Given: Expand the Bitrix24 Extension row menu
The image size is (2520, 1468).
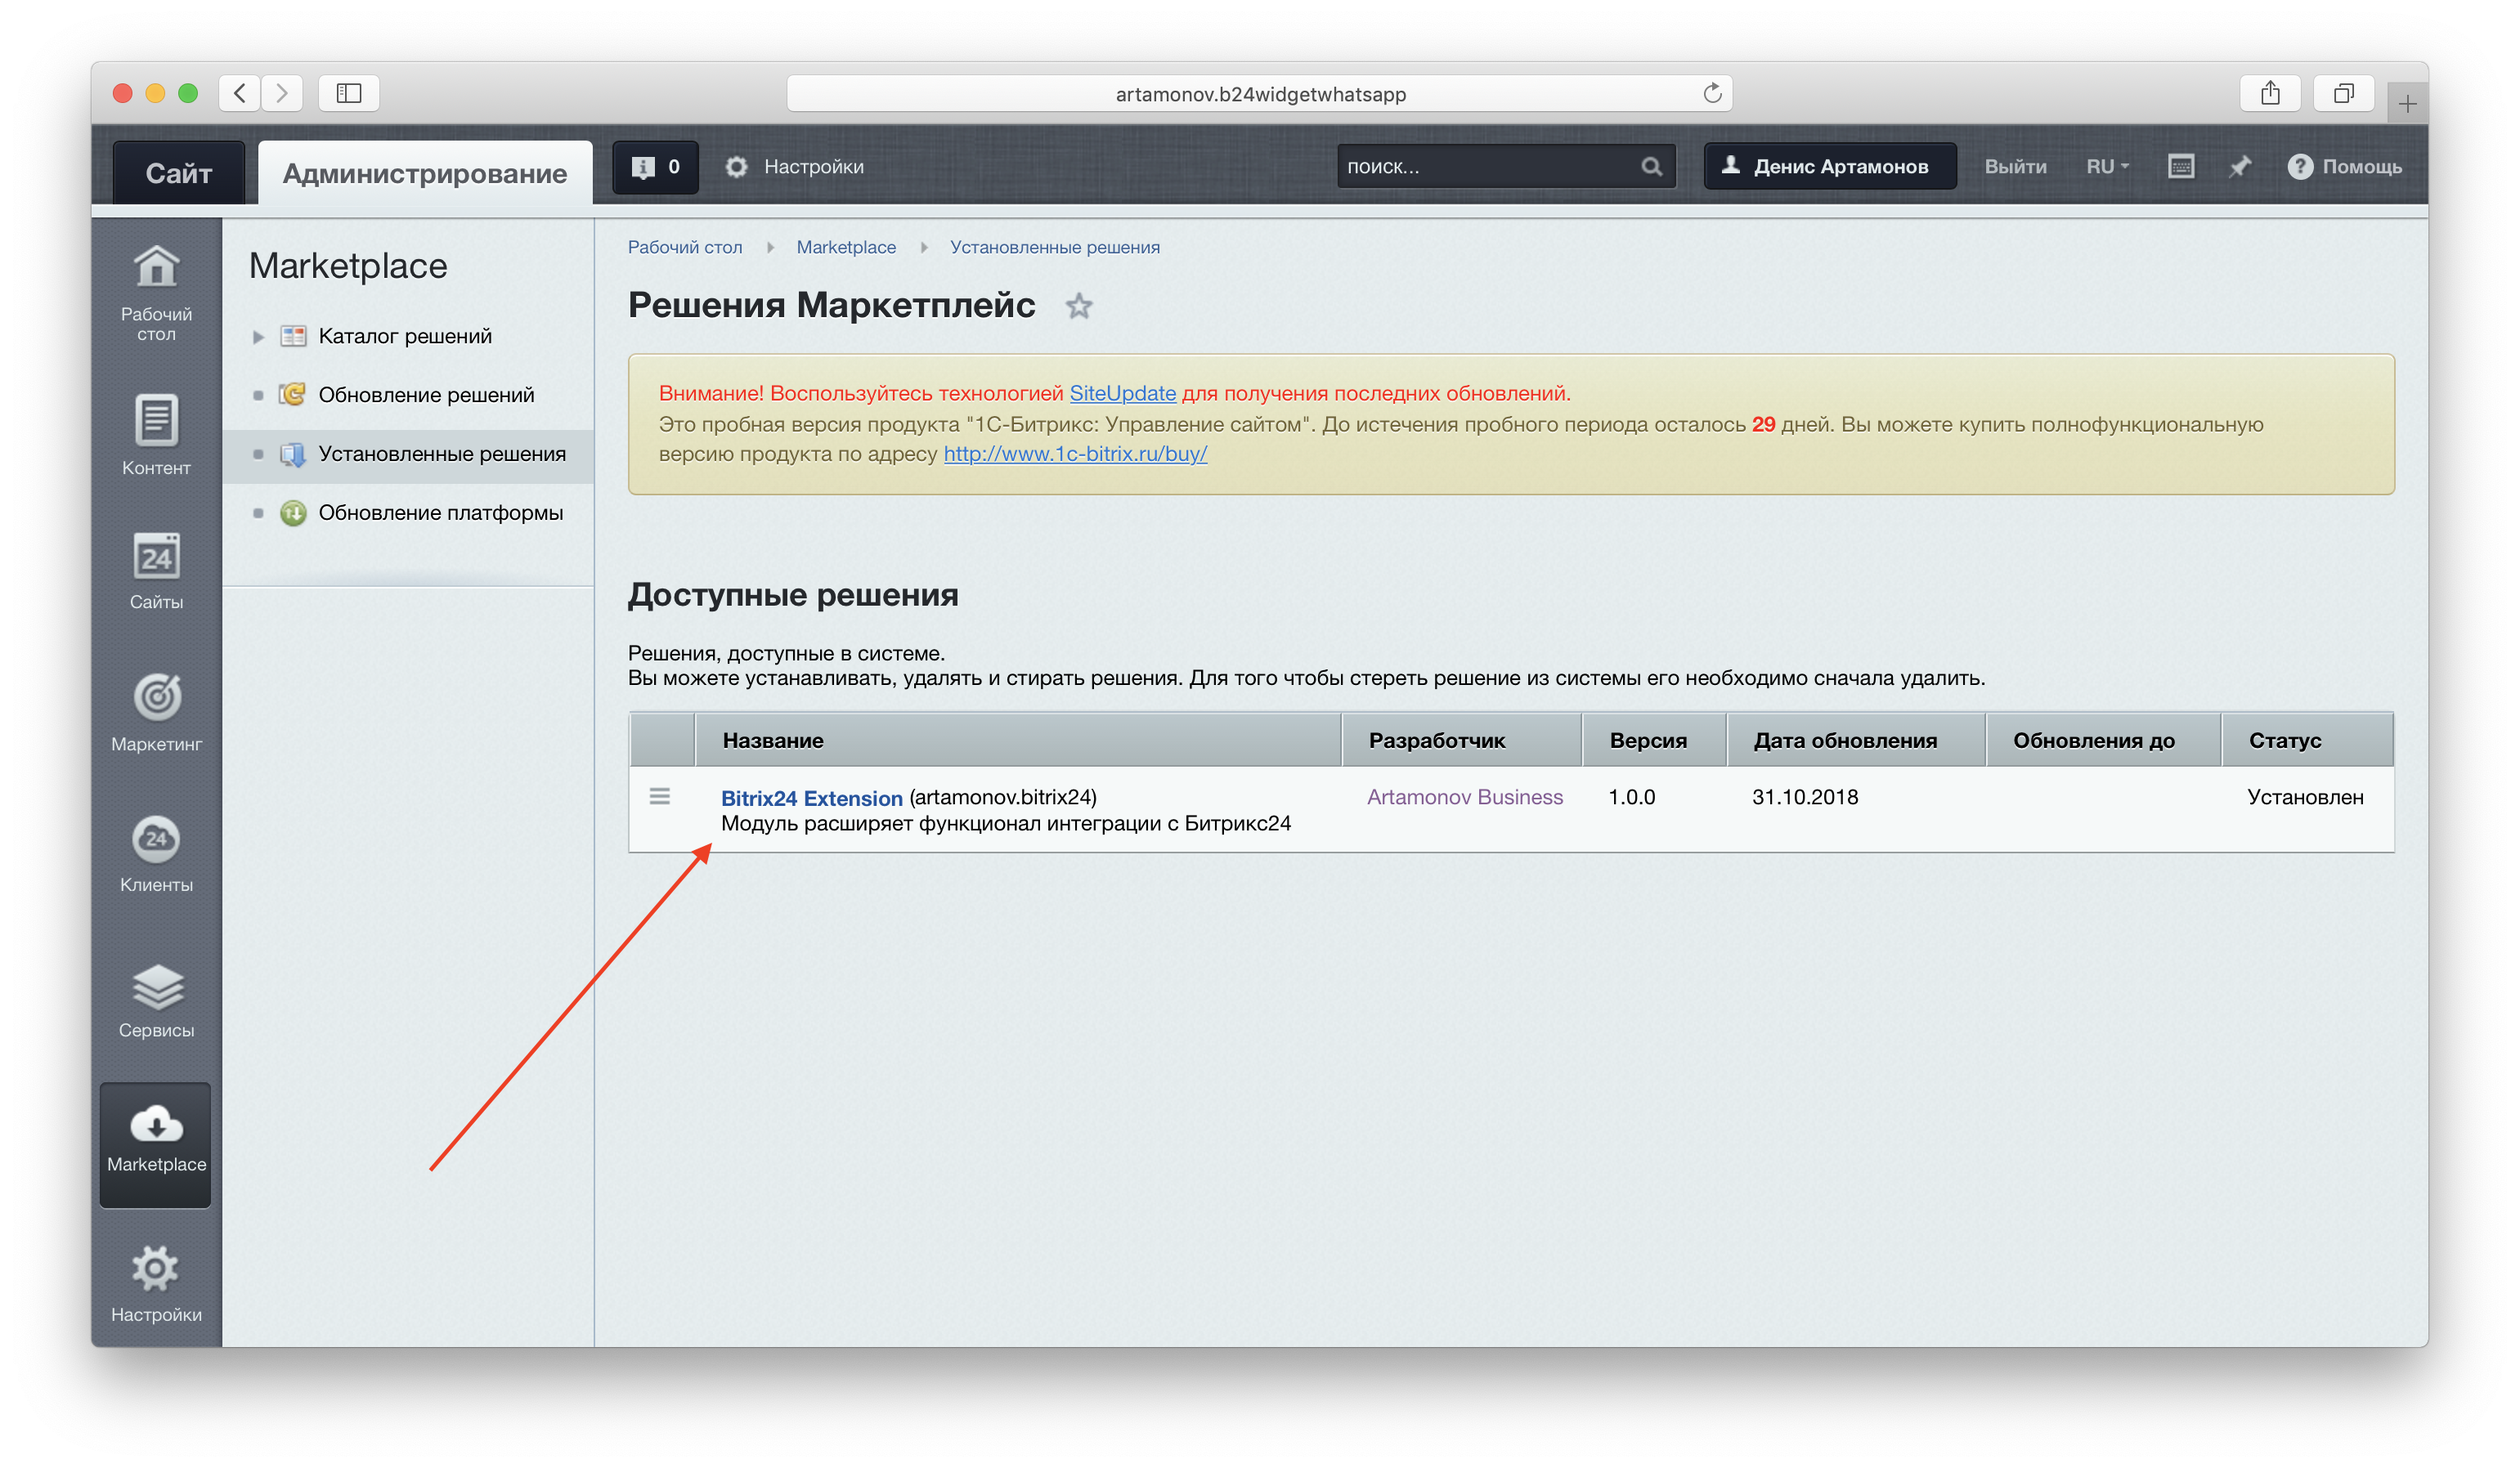Looking at the screenshot, I should pos(661,795).
